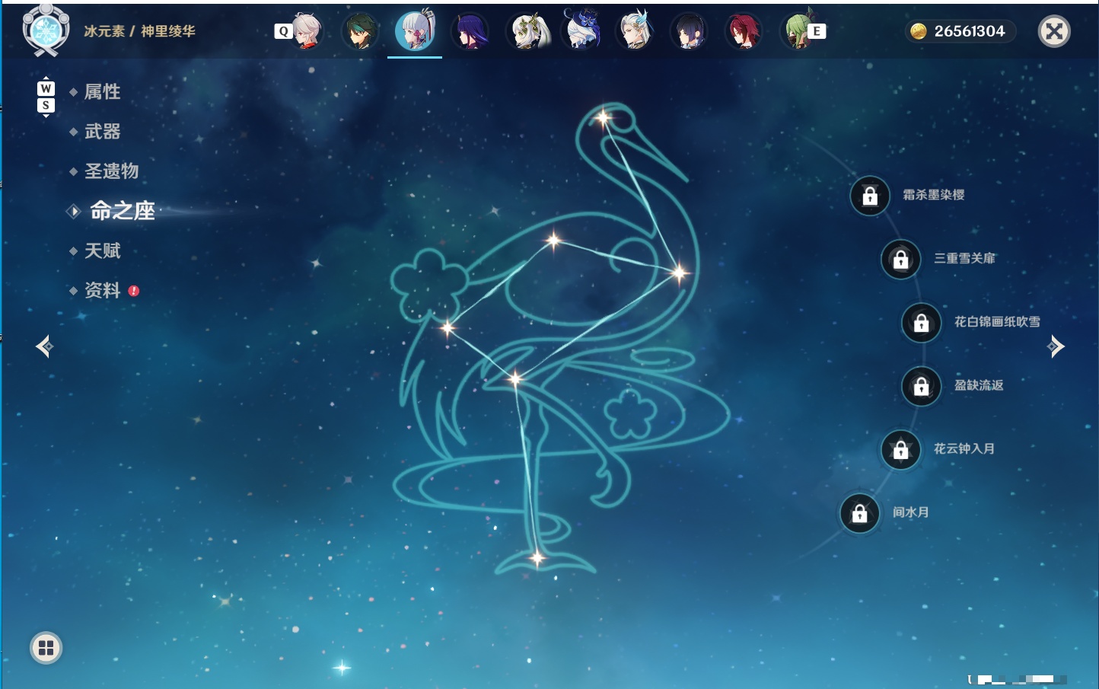Go to previous character with left arrow
1099x689 pixels.
(x=44, y=346)
